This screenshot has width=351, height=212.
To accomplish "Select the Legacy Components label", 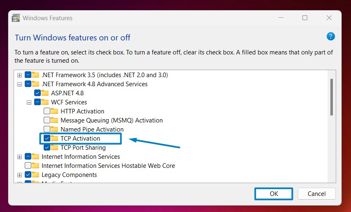I will [69, 175].
